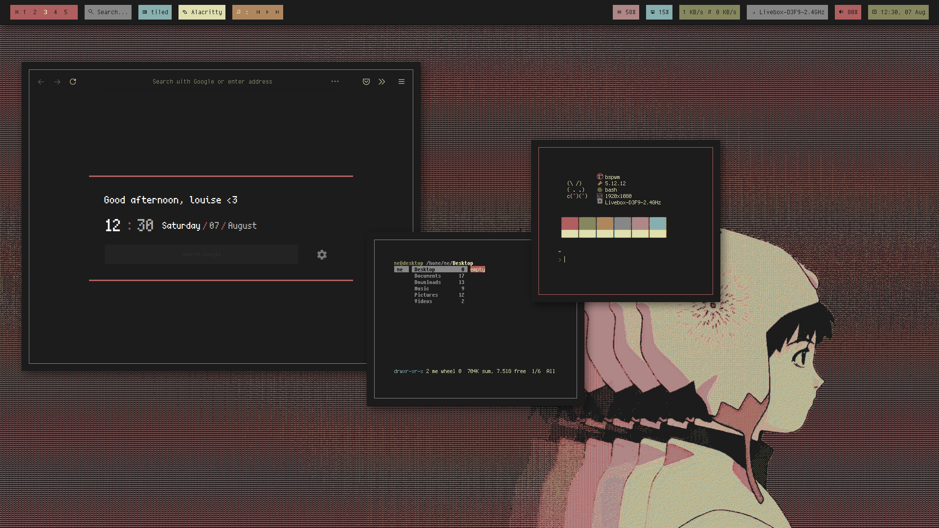This screenshot has height=528, width=939.
Task: Switch to workspace 1 in the bar
Action: point(24,12)
